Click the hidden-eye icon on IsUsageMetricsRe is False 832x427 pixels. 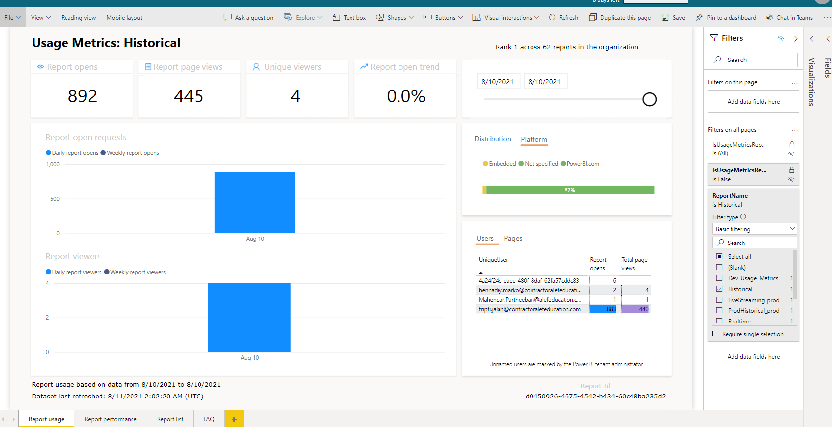pos(791,179)
